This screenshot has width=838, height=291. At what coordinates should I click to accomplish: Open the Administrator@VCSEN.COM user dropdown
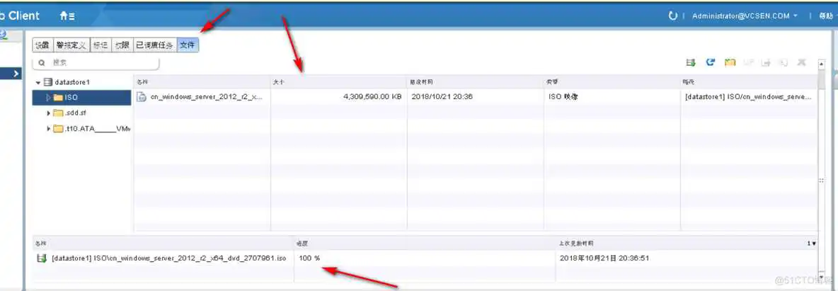click(x=745, y=16)
